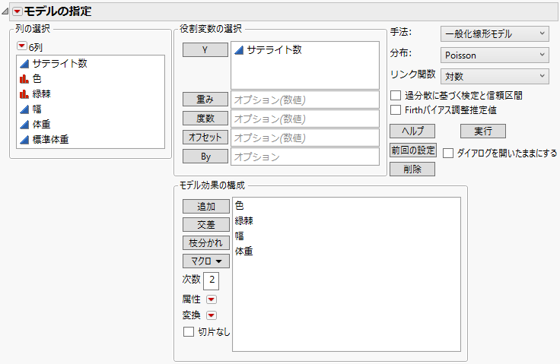Screen dimensions: 560x364
Task: Select the 棘 effect in model effects list
Action: point(244,221)
